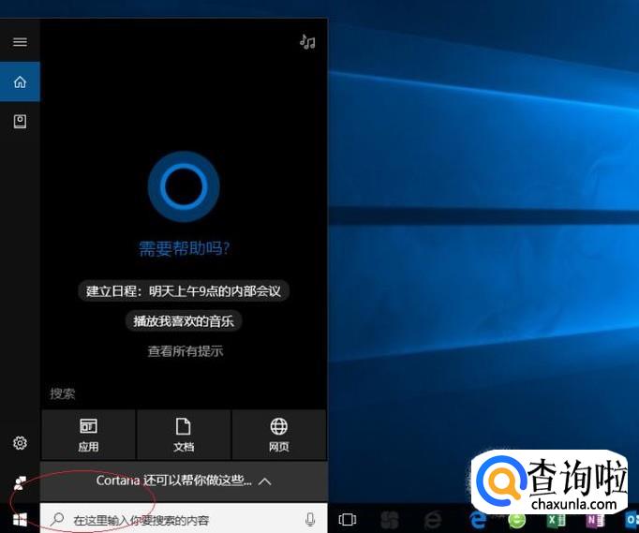Launch Microsoft Edge from the taskbar
639x533 pixels.
tap(478, 520)
